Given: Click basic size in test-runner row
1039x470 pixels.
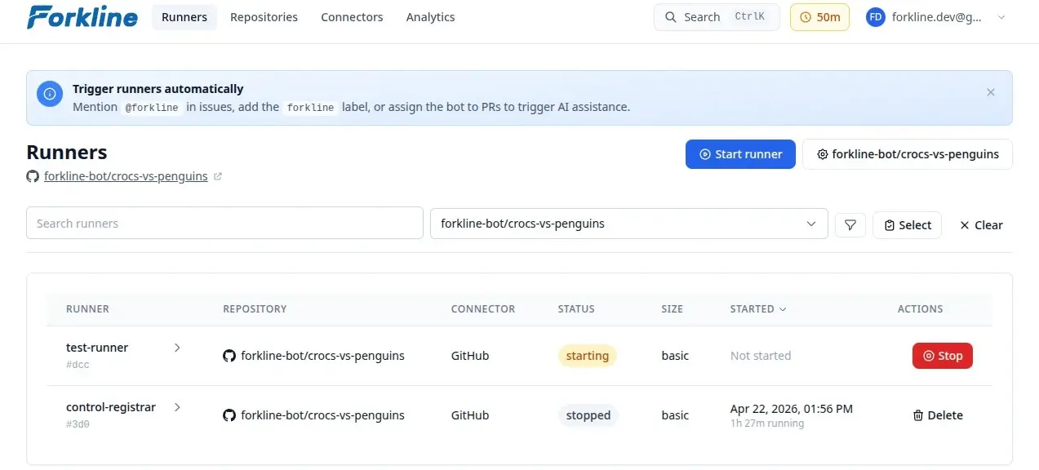Looking at the screenshot, I should tap(675, 356).
